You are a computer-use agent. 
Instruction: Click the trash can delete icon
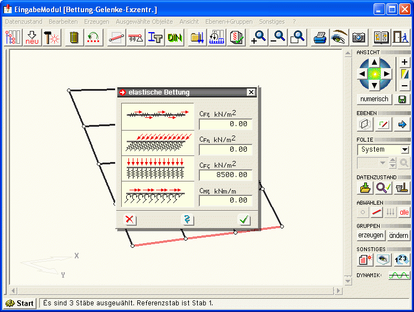coord(74,38)
